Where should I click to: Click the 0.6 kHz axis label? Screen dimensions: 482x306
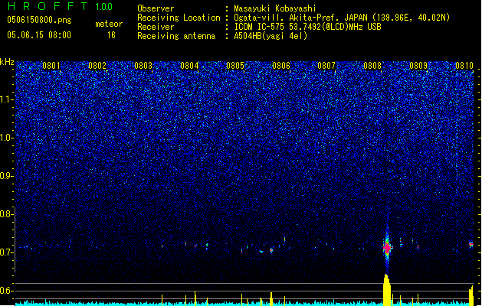[7, 291]
